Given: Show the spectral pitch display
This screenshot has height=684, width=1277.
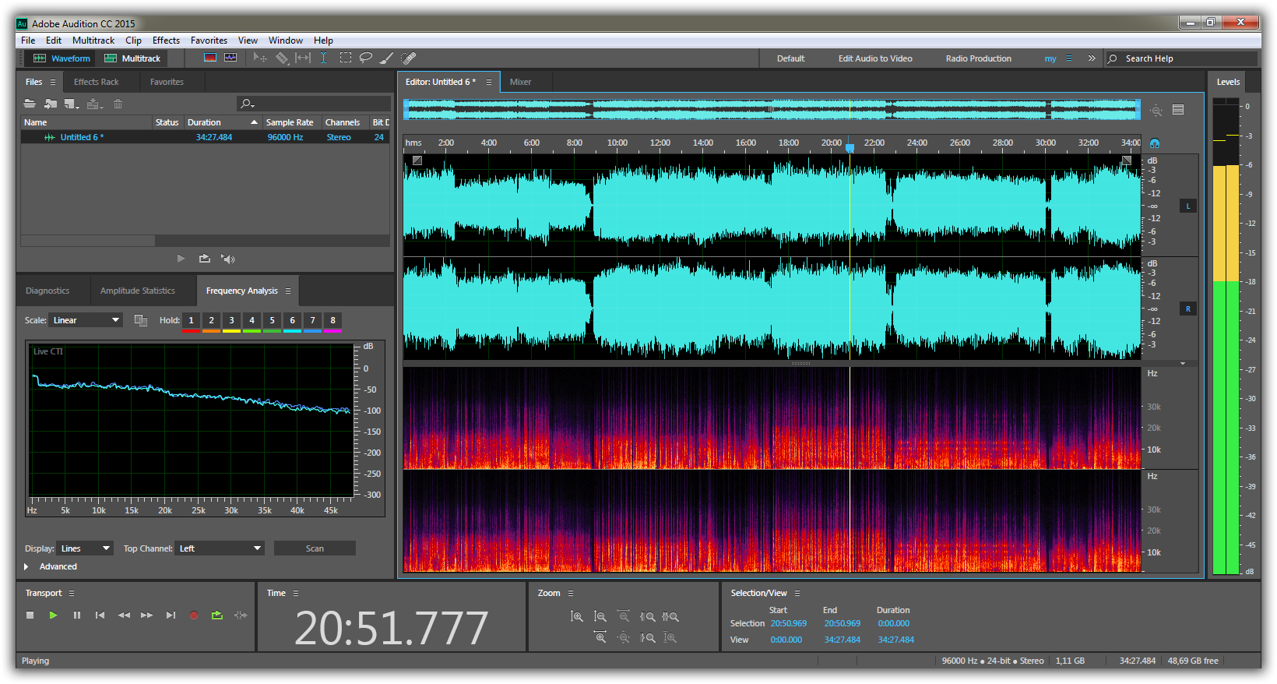Looking at the screenshot, I should (230, 58).
